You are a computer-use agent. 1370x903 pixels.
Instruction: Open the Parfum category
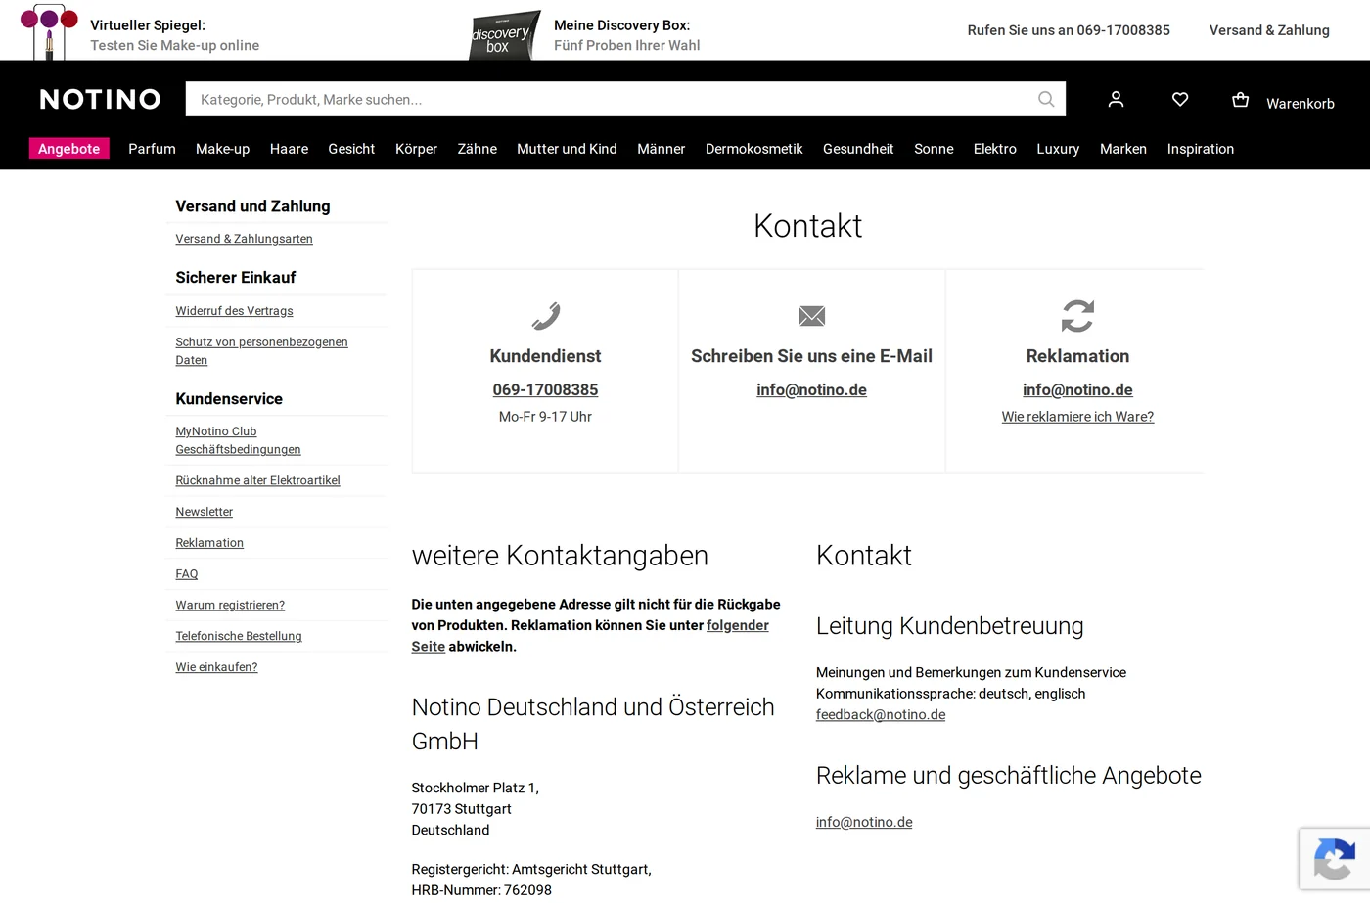point(152,149)
